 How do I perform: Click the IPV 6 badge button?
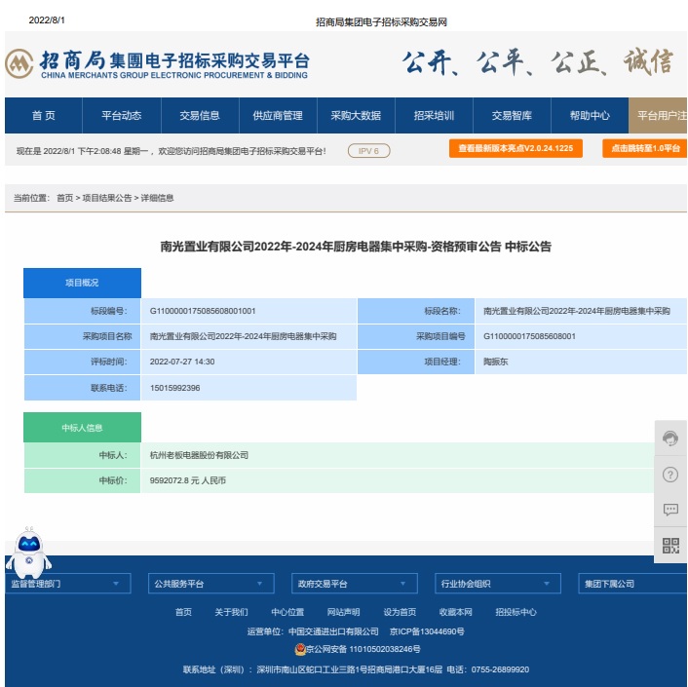(368, 150)
